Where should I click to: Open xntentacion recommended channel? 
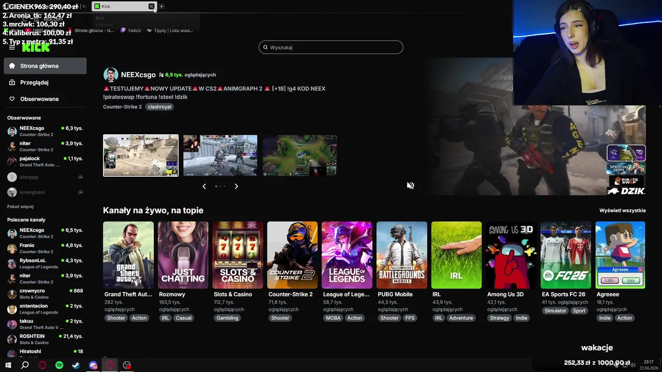coord(45,309)
